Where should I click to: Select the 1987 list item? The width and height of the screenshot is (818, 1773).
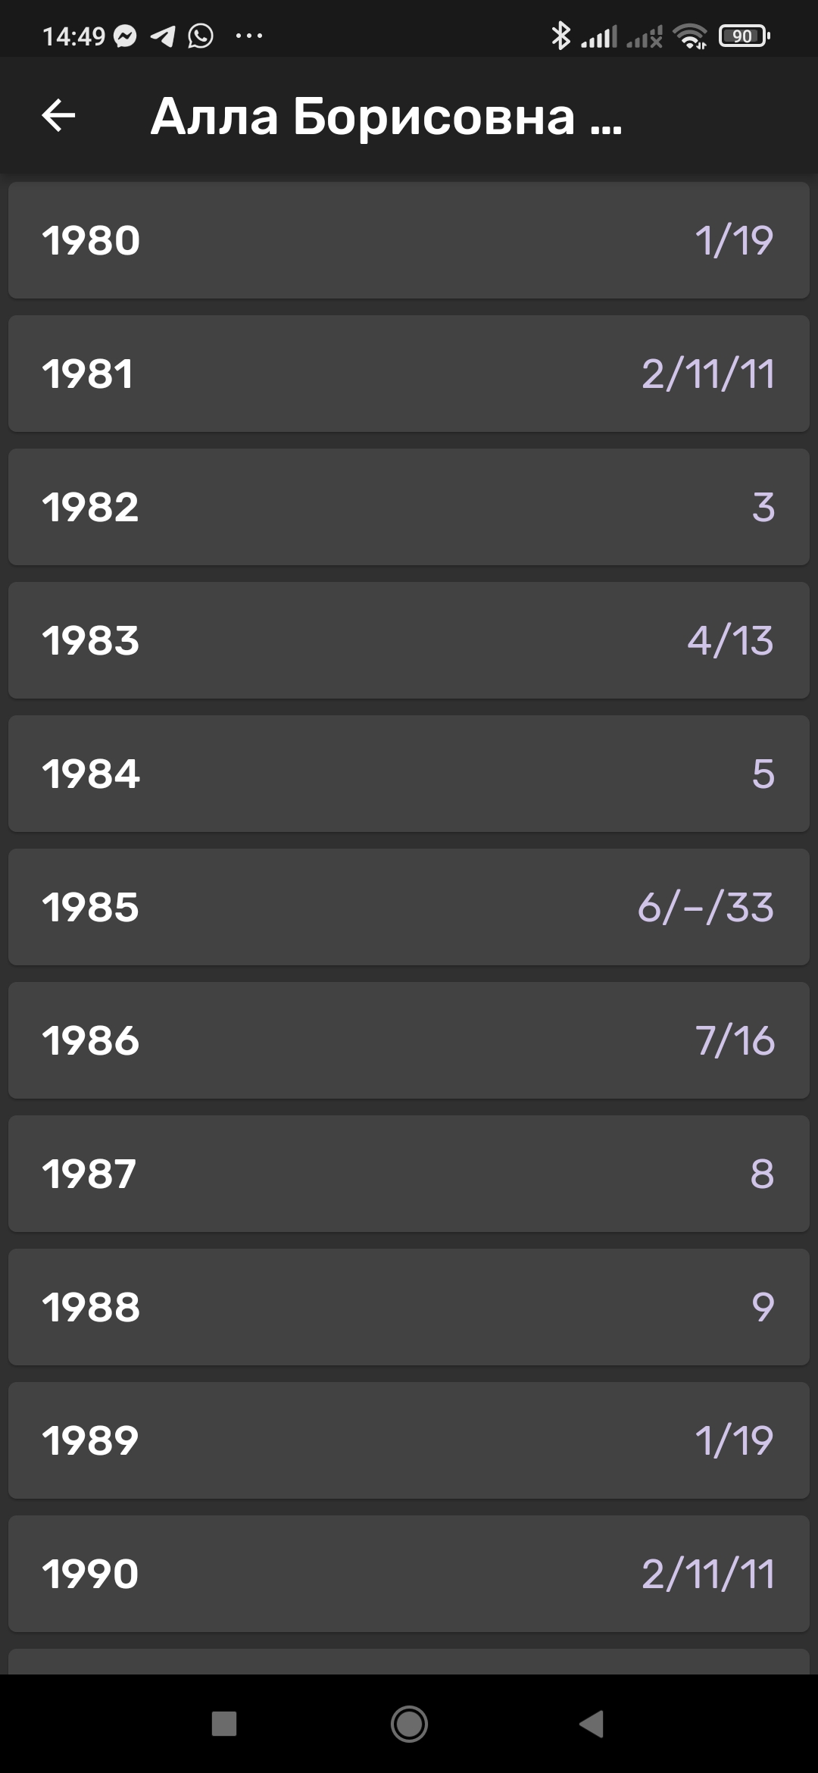point(409,1174)
